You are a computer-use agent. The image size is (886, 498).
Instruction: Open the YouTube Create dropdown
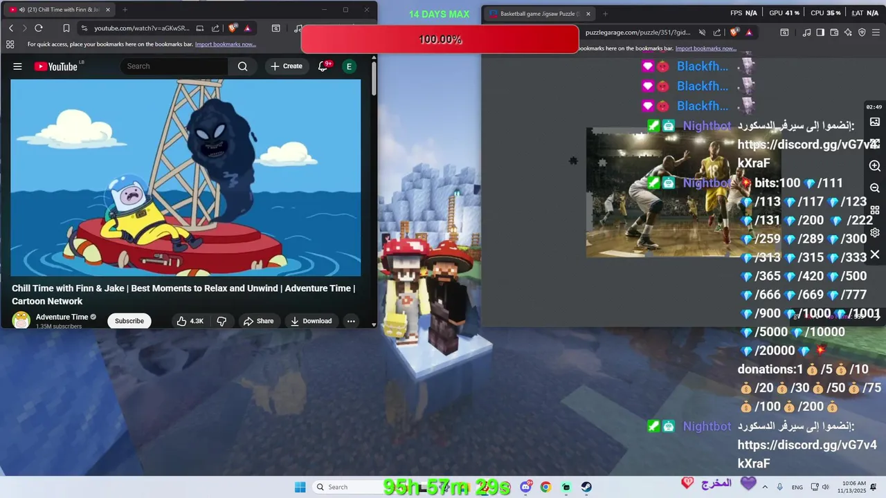pos(286,66)
